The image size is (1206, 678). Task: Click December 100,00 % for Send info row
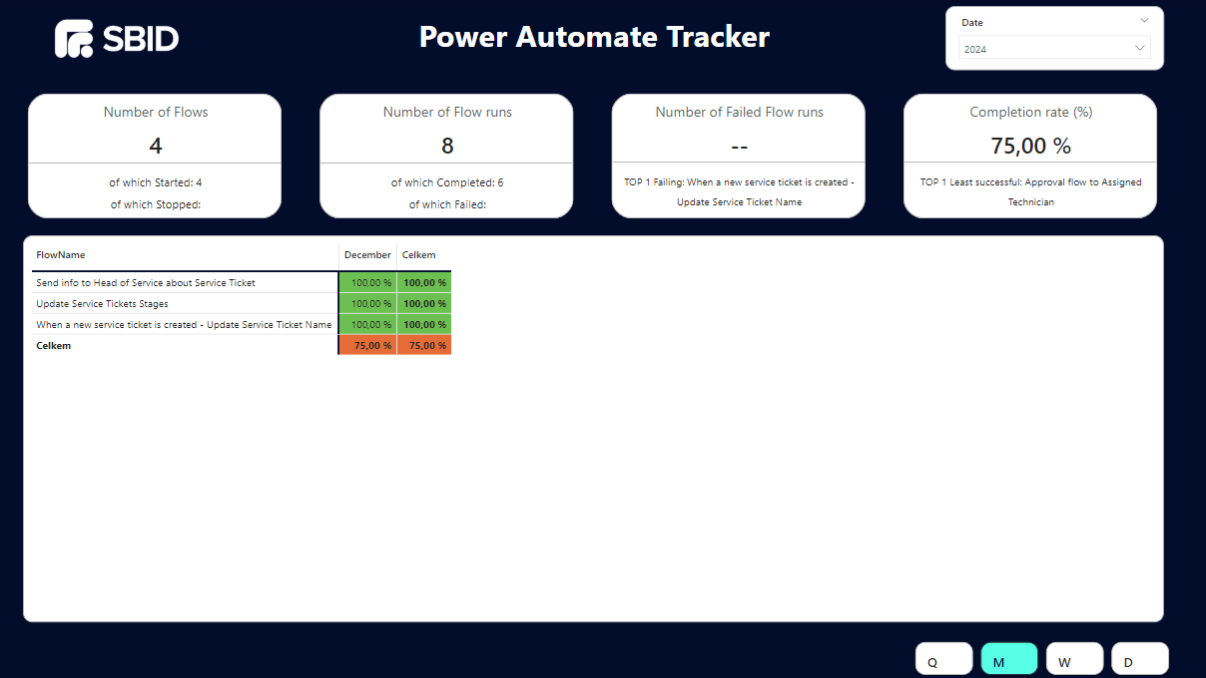(x=368, y=282)
